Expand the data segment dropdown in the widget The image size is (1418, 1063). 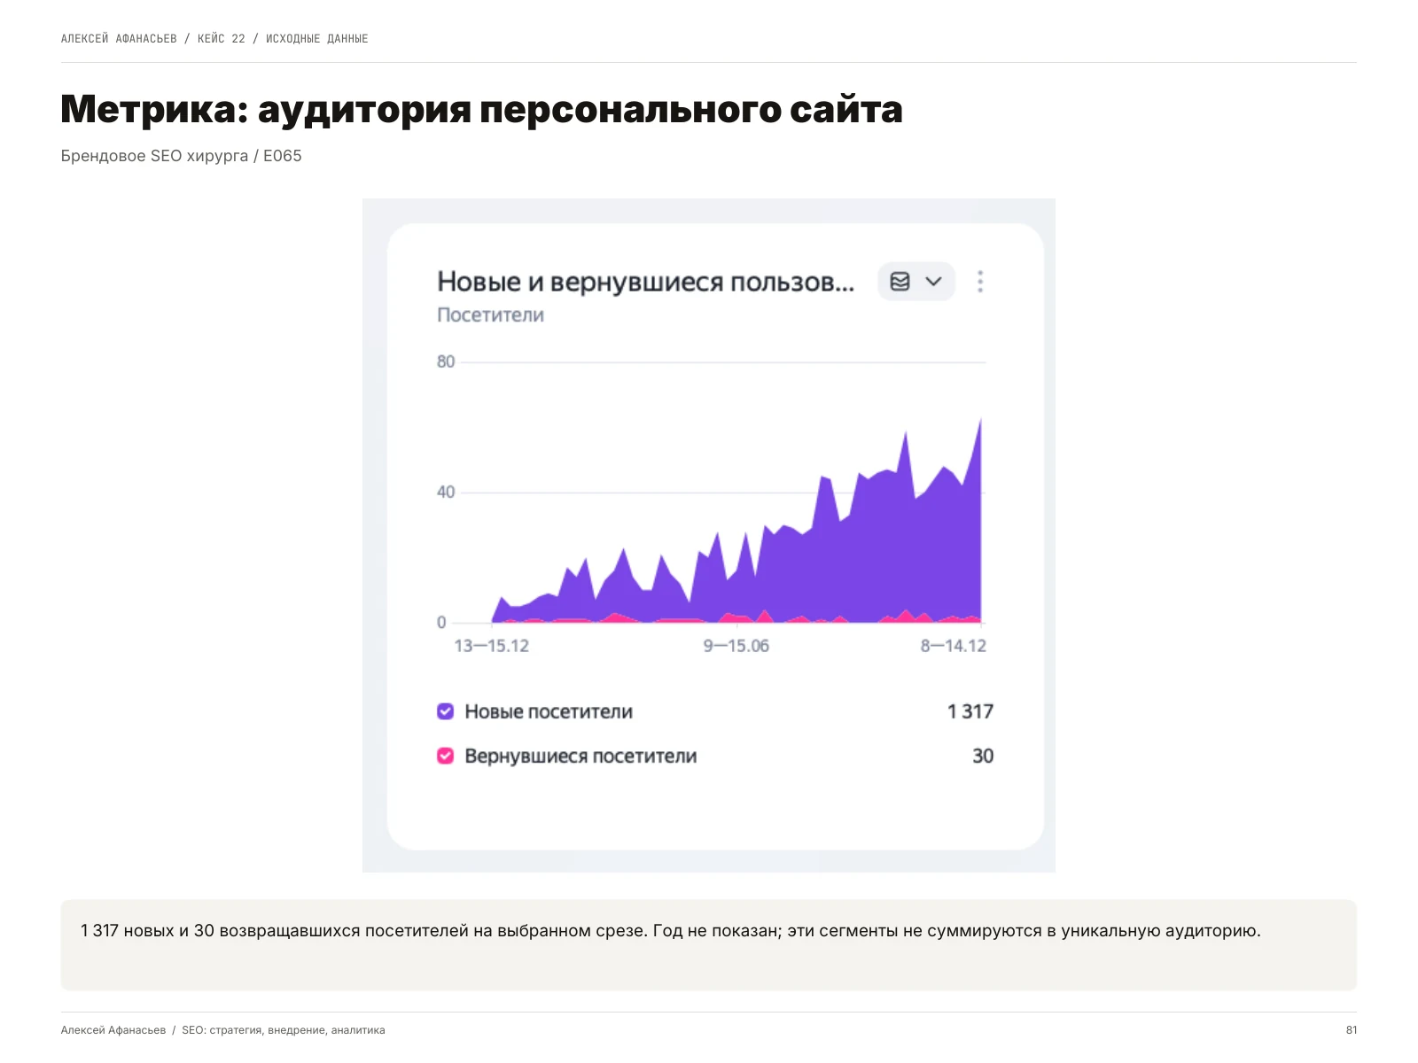tap(916, 282)
